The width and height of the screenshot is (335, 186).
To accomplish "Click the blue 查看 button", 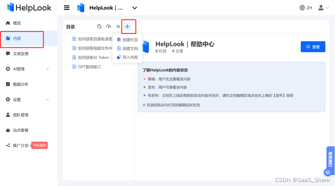I will coord(313,47).
